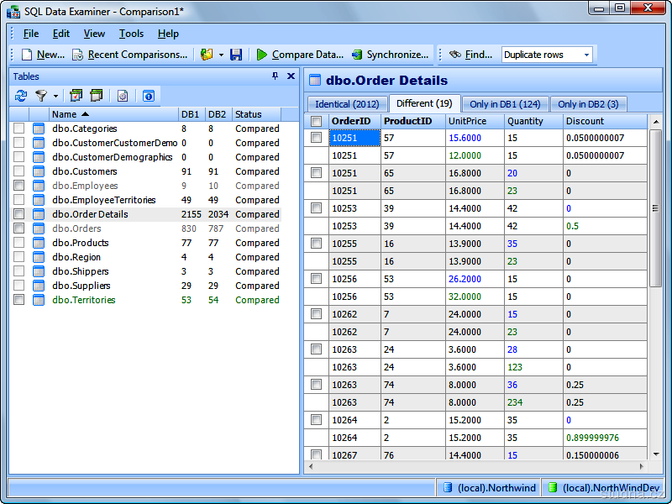672x504 pixels.
Task: Toggle checkbox for dbo.Order Details table
Action: [x=18, y=214]
